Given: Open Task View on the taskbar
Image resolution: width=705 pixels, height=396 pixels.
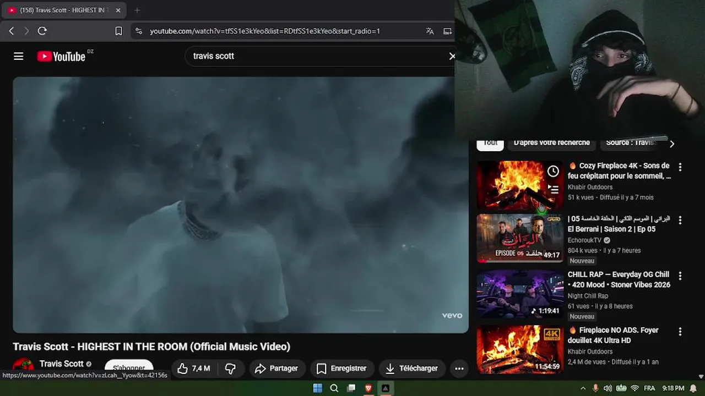Looking at the screenshot, I should click(351, 388).
